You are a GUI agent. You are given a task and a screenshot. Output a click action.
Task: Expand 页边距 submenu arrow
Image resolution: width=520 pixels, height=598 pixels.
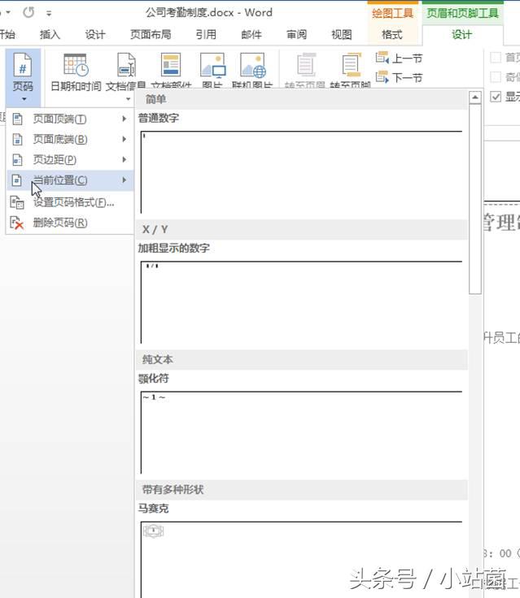(125, 159)
